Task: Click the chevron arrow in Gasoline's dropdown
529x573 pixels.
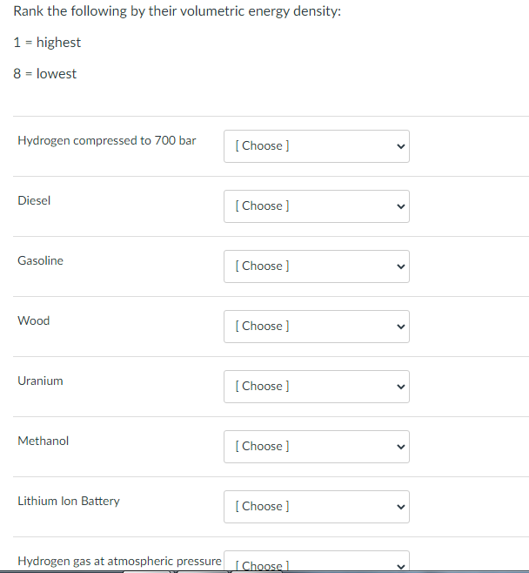Action: click(400, 266)
